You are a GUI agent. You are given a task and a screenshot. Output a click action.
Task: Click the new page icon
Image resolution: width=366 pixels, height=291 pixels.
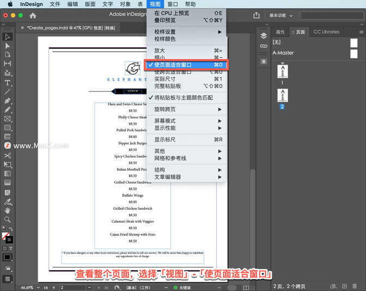[344, 286]
